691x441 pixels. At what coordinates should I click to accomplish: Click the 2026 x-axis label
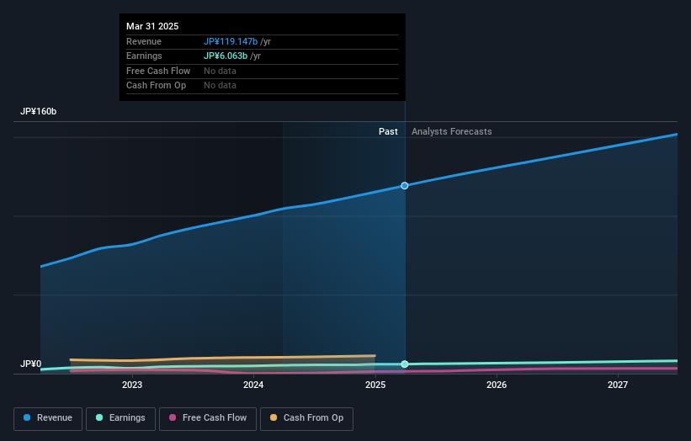coord(497,385)
